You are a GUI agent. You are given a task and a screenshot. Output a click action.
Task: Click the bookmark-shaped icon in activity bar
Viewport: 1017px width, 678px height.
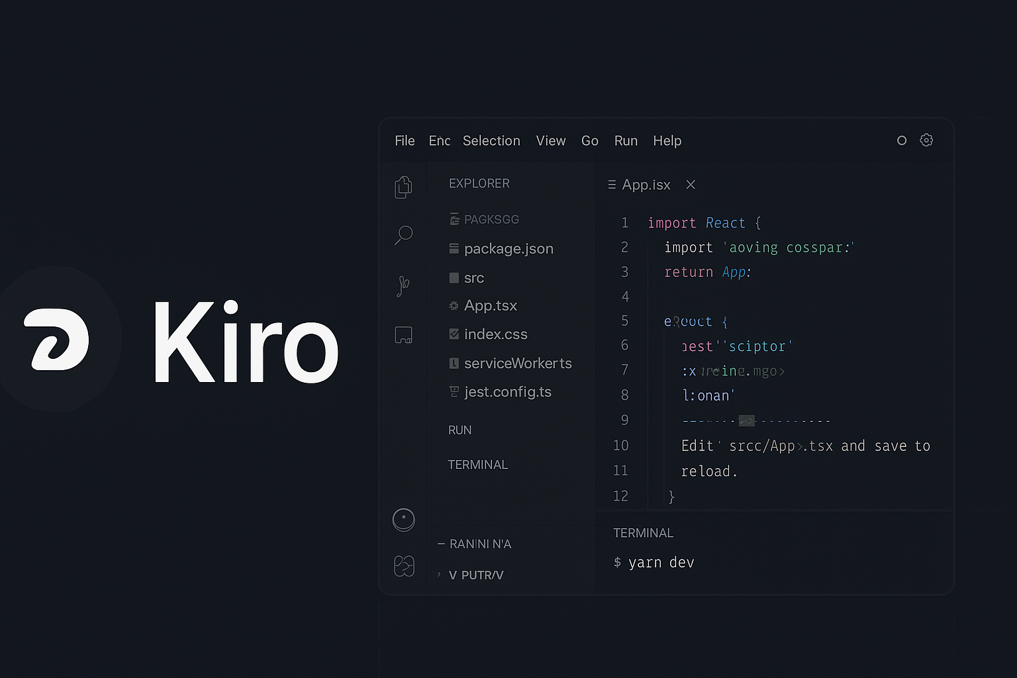403,335
